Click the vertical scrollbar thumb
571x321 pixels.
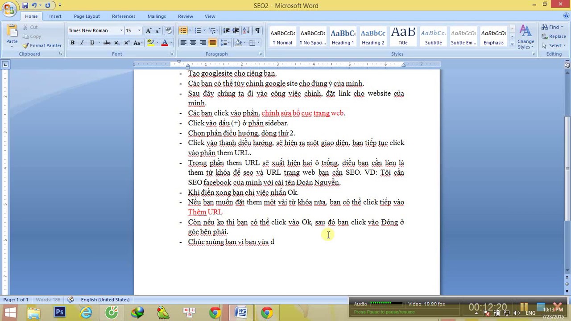click(567, 169)
